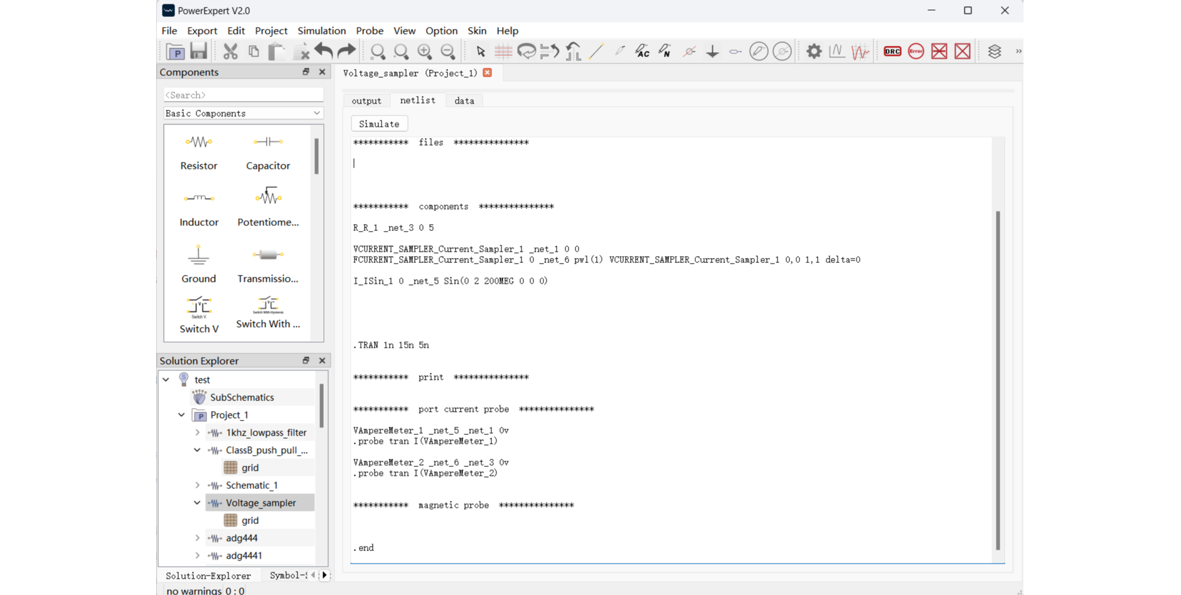Switch to the netlist tab
The image size is (1181, 595).
pos(418,100)
